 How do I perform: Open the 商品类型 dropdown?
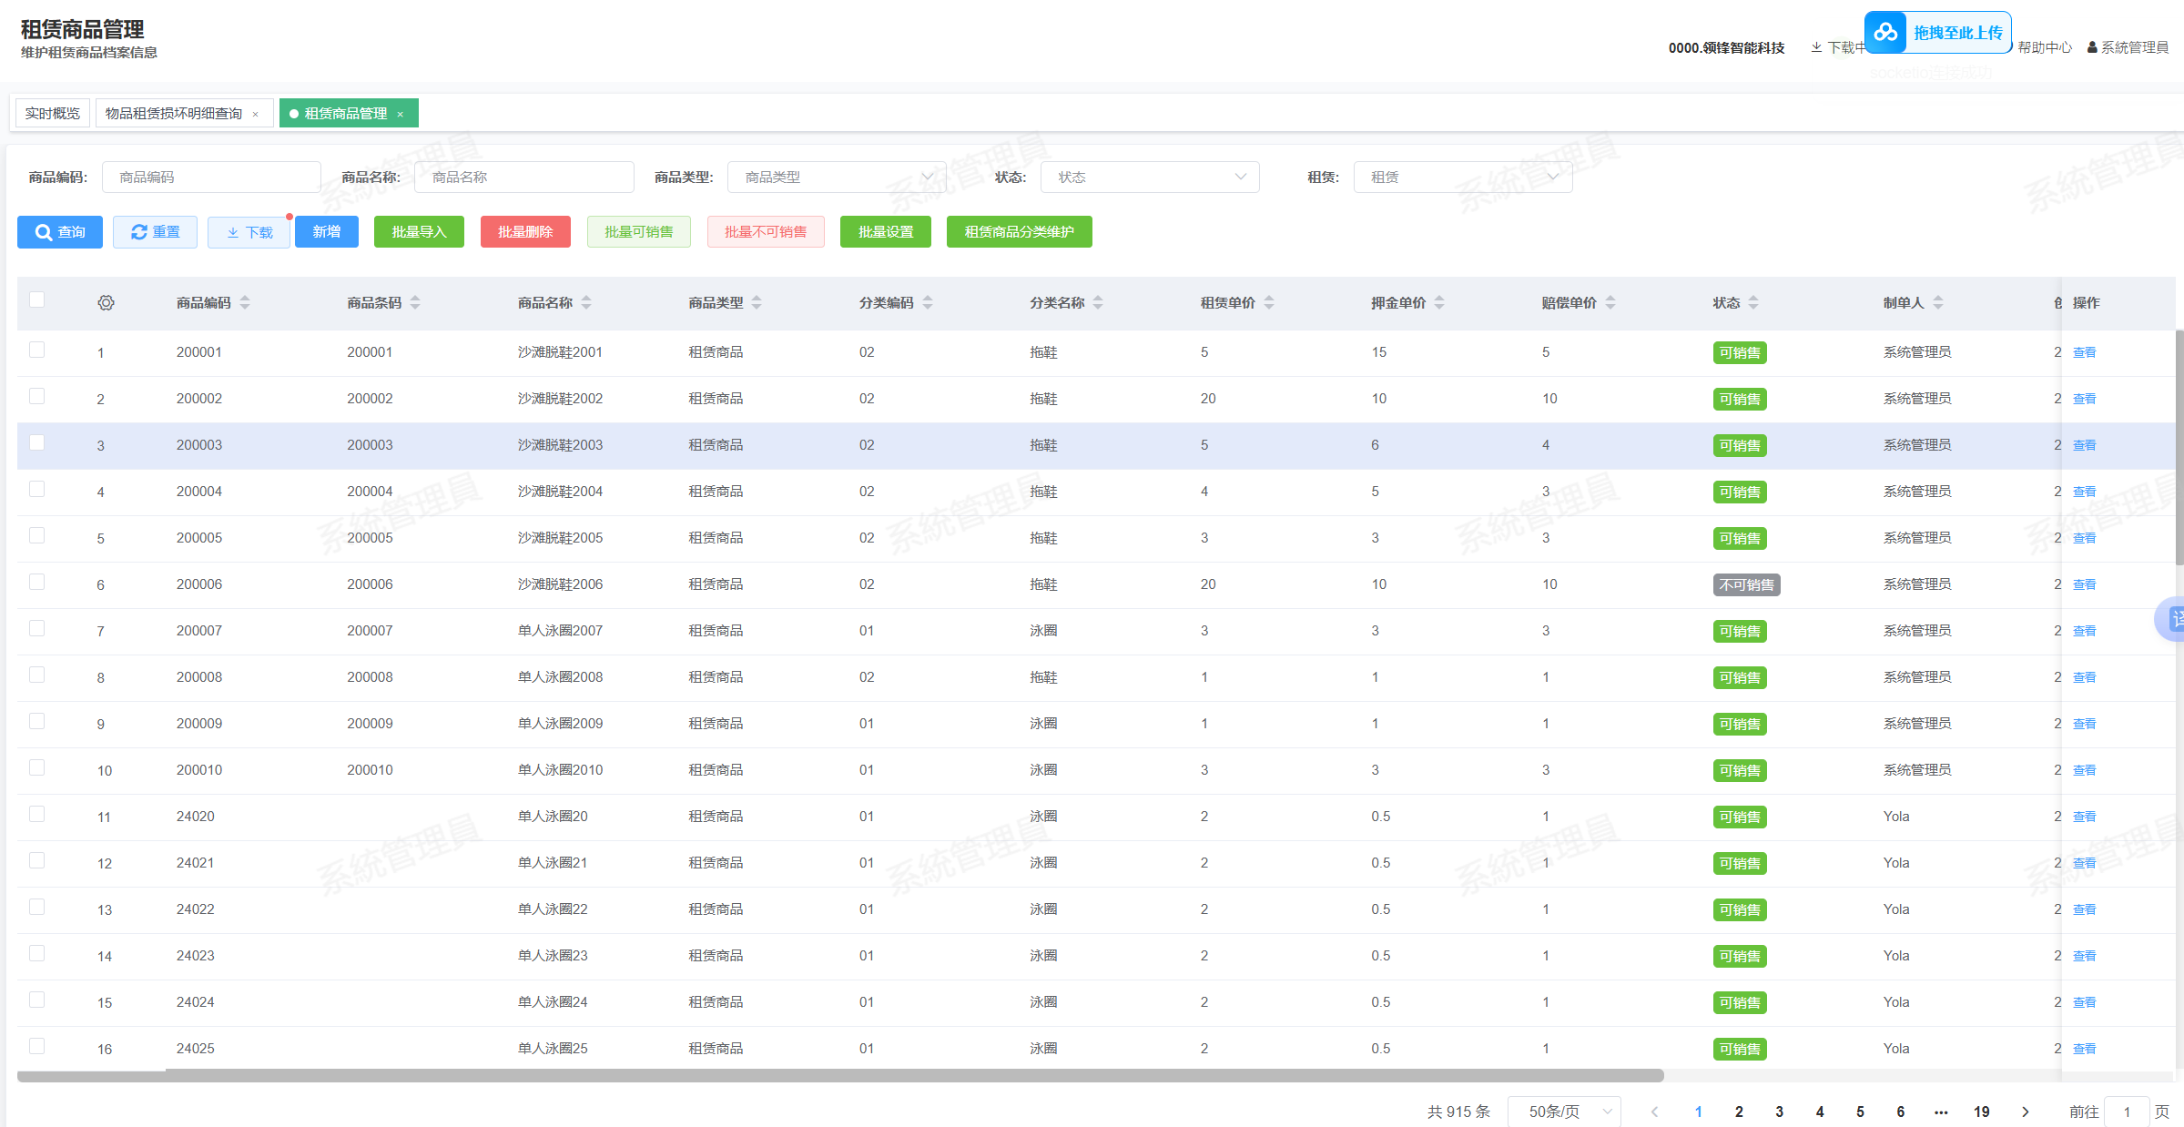tap(836, 177)
